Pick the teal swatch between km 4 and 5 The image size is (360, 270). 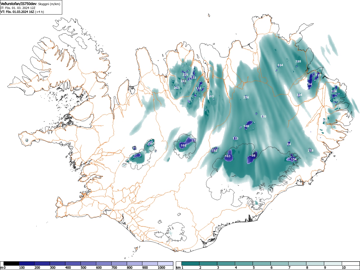pyautogui.click(x=244, y=264)
